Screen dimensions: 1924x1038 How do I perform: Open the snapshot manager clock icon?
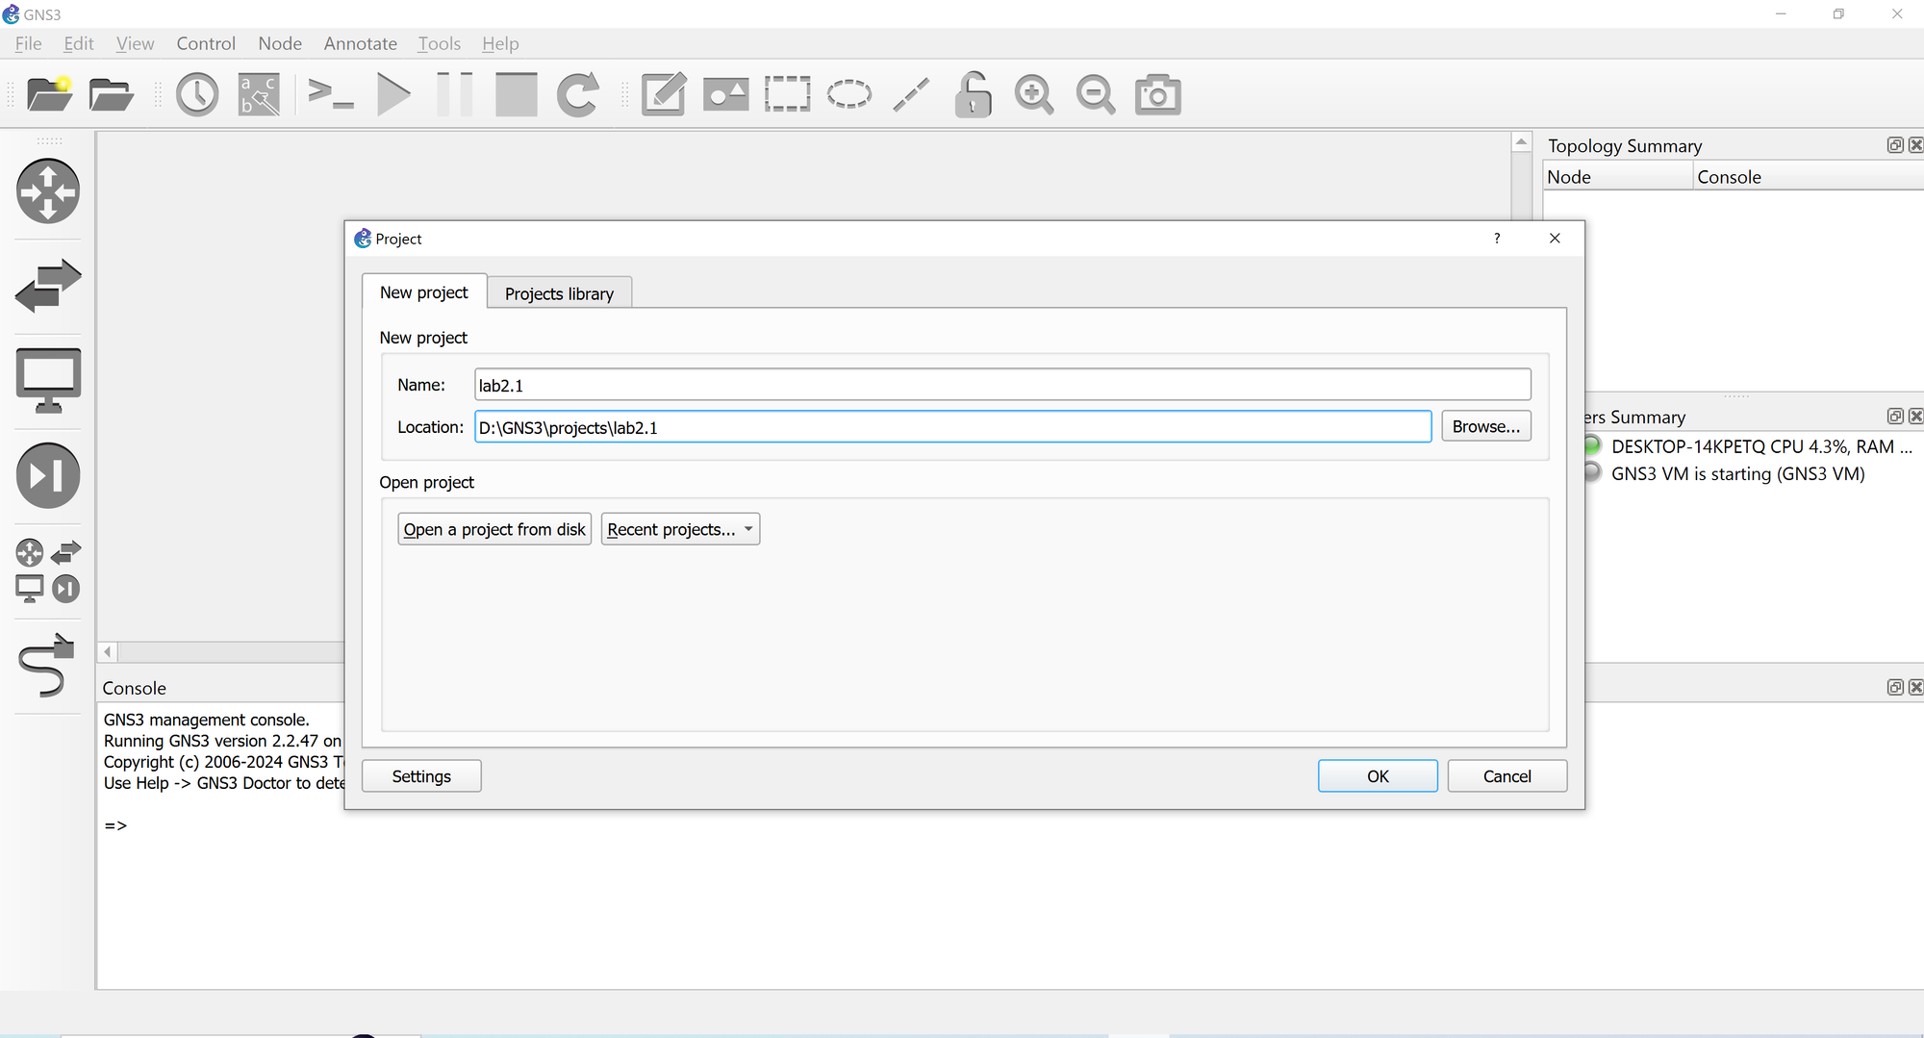(x=197, y=94)
